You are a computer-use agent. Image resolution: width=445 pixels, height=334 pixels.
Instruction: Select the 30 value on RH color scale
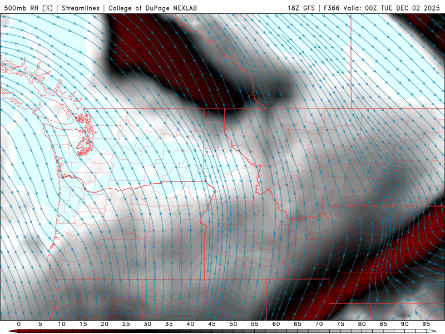(147, 324)
